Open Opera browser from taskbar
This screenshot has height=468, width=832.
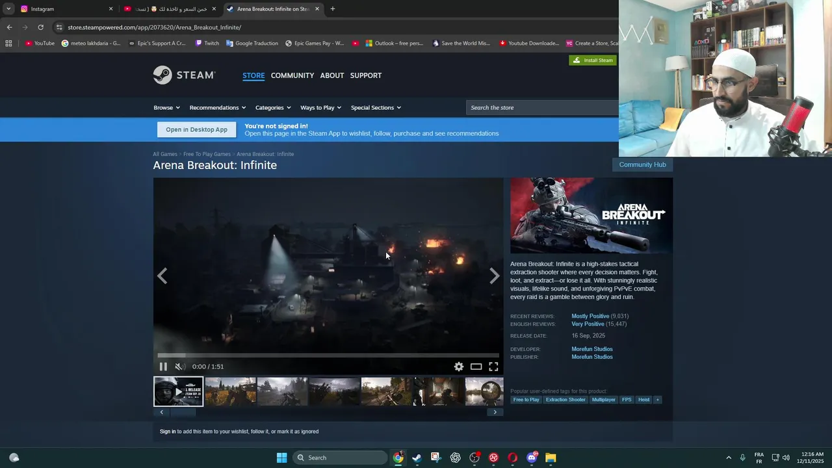(x=512, y=458)
